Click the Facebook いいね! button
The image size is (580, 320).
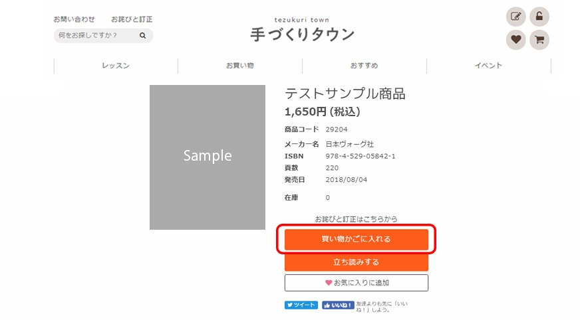(x=338, y=305)
